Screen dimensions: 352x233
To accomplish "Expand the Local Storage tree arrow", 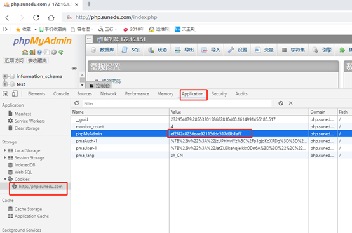I will click(4, 150).
